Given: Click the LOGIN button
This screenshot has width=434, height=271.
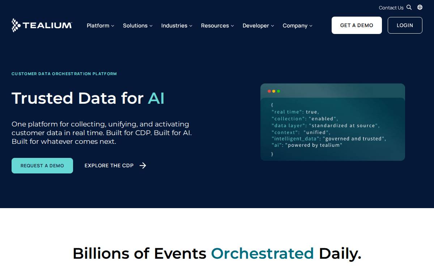Looking at the screenshot, I should click(x=405, y=25).
